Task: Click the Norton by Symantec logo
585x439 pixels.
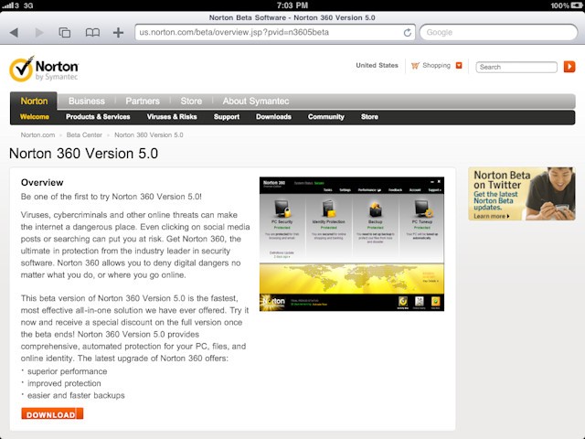Action: [x=44, y=69]
